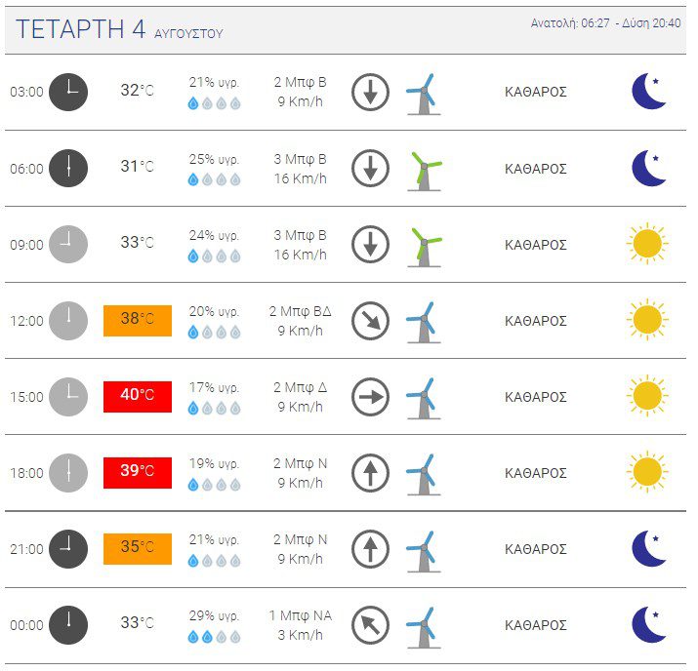Click the 03:00 dark clock icon

click(x=68, y=92)
